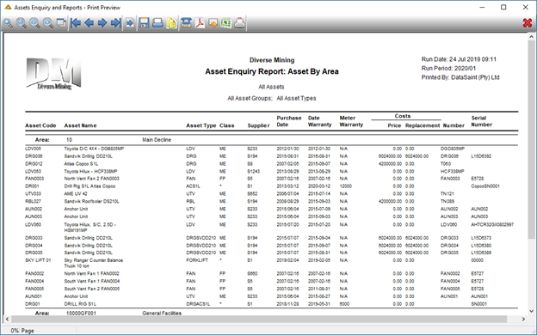537x335 pixels.
Task: Click the grey printer icon with red top
Action: coord(240,23)
